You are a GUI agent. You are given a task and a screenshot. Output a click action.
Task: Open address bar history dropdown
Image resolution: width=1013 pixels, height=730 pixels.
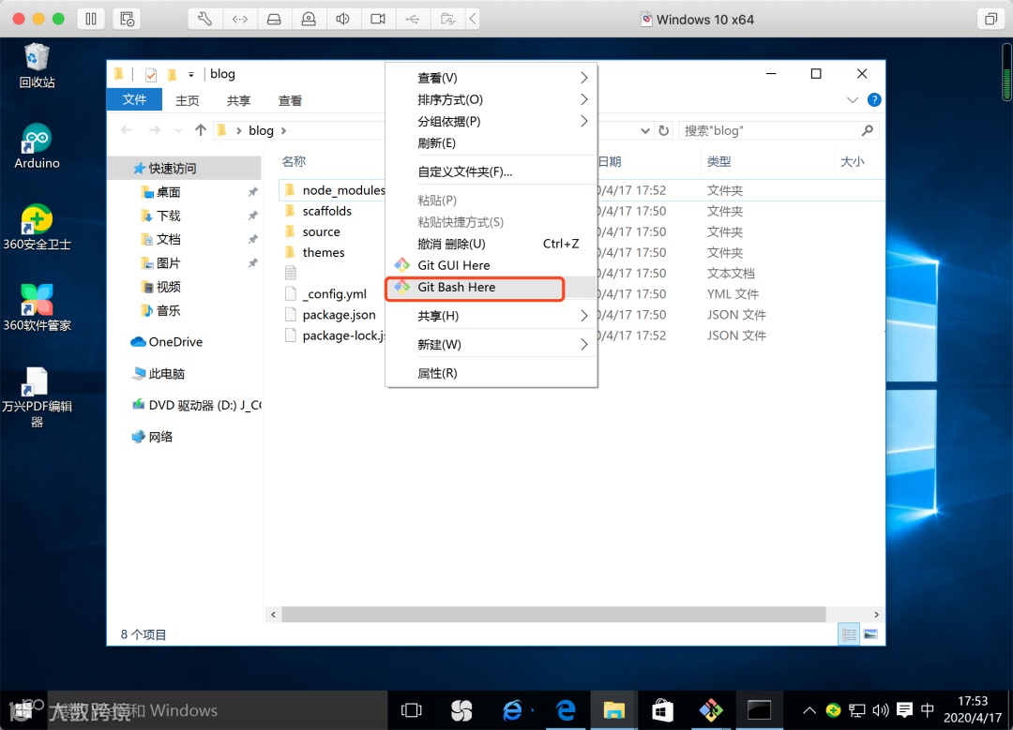(644, 131)
